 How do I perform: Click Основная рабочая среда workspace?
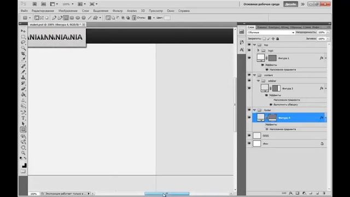pos(261,4)
